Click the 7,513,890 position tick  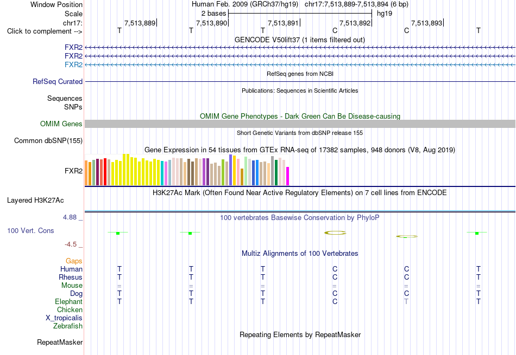point(212,23)
